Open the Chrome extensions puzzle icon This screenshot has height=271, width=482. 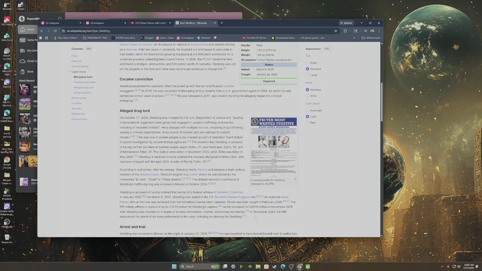pyautogui.click(x=345, y=31)
